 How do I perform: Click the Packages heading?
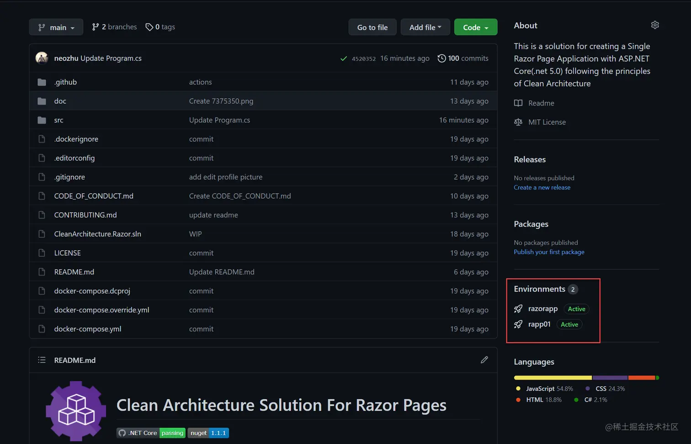click(531, 224)
